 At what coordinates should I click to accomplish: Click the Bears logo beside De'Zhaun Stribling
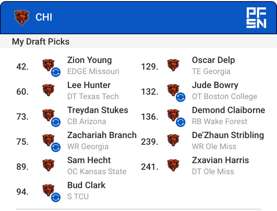point(173,140)
